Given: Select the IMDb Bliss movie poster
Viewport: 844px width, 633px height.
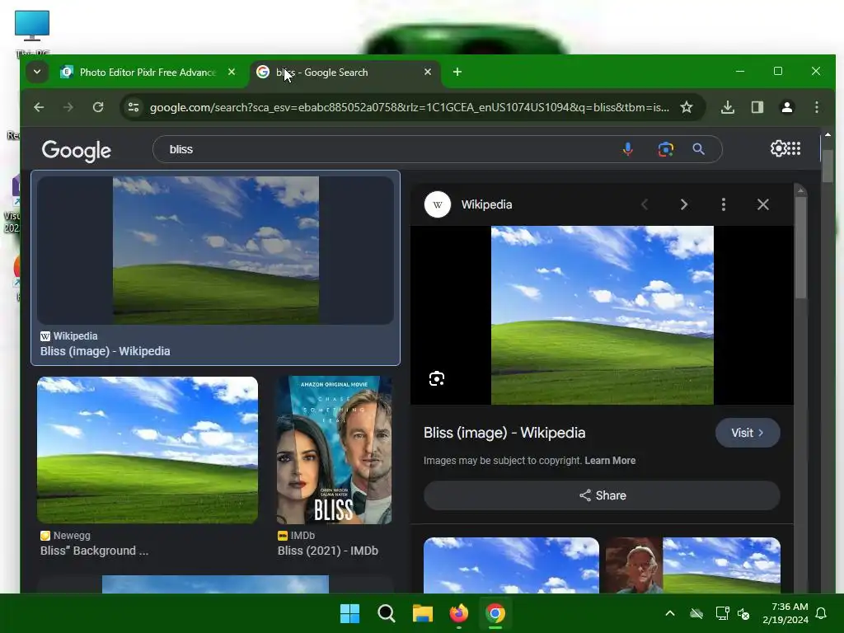Looking at the screenshot, I should tap(335, 450).
